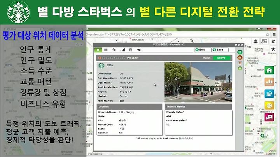Click the dialog title bar text

(168, 45)
